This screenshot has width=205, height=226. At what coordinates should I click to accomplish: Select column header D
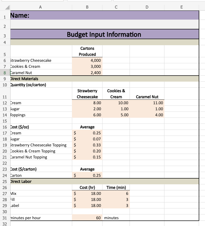147,7
